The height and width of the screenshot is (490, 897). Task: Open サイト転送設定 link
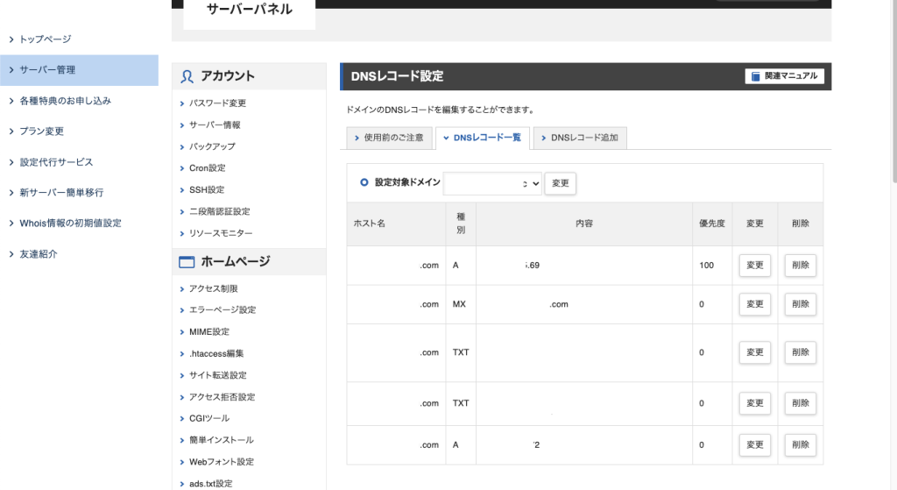[x=218, y=375]
